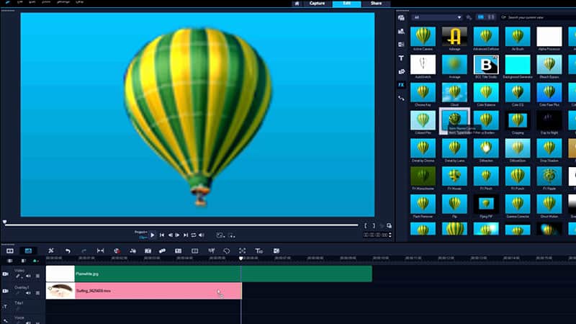The width and height of the screenshot is (576, 324).
Task: Open the show all tracks green arrow dropdown
Action: (x=35, y=261)
